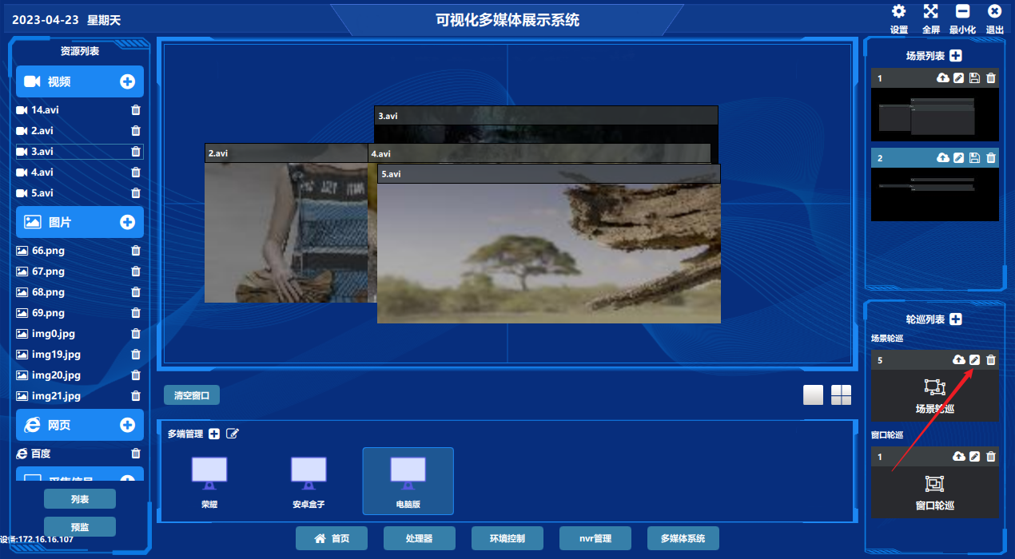Upload 场景轮巡 item 5 with cloud icon
1015x559 pixels.
(x=959, y=360)
